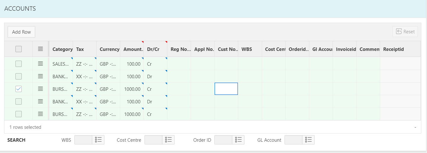Tick the checkbox of the unselected BURS row

click(19, 114)
